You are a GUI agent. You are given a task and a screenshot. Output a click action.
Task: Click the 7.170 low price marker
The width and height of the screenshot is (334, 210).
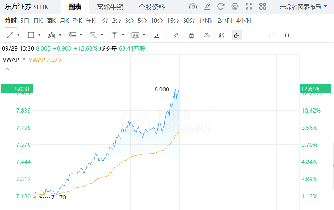click(59, 198)
